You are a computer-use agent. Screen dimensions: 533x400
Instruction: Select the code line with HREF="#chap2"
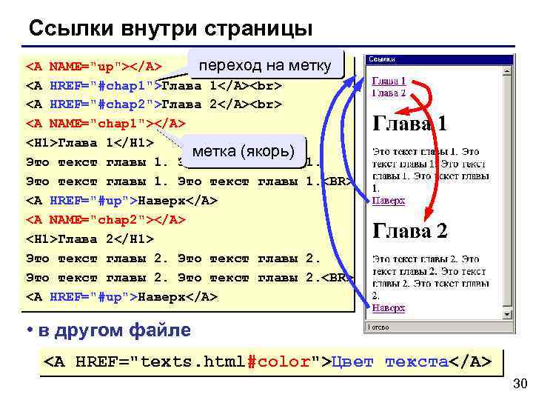click(154, 104)
